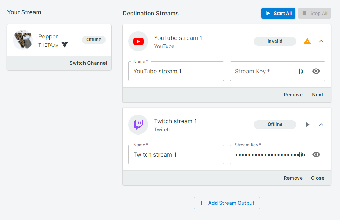
Task: Collapse the Twitch stream 1 card
Action: [321, 125]
